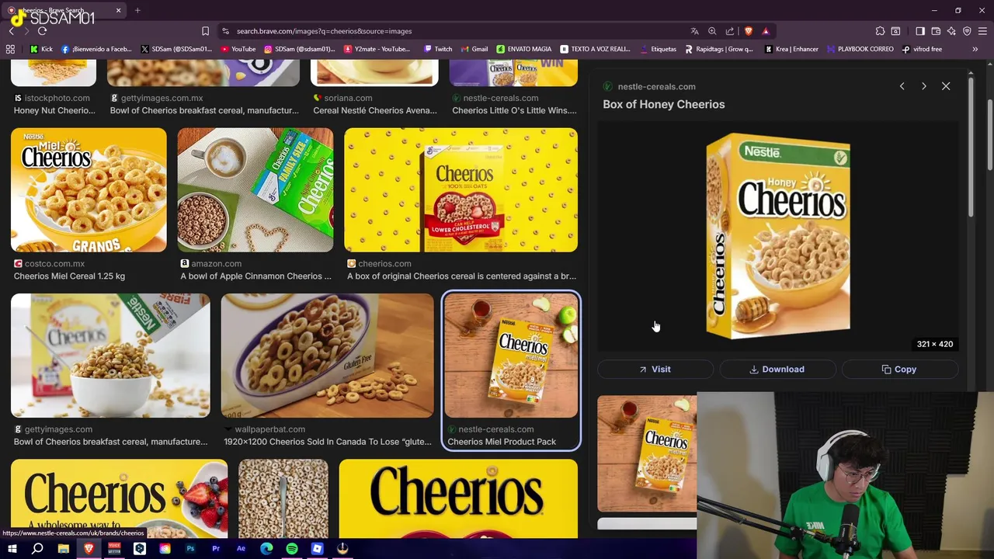Open the cheerios.com source label

point(384,264)
